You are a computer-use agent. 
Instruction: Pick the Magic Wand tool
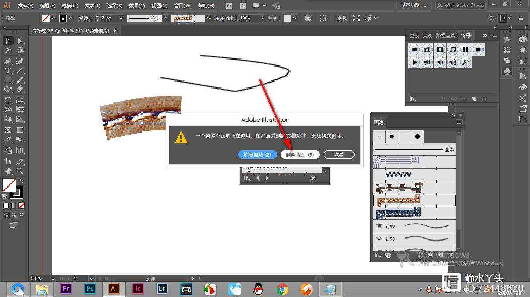pyautogui.click(x=8, y=50)
